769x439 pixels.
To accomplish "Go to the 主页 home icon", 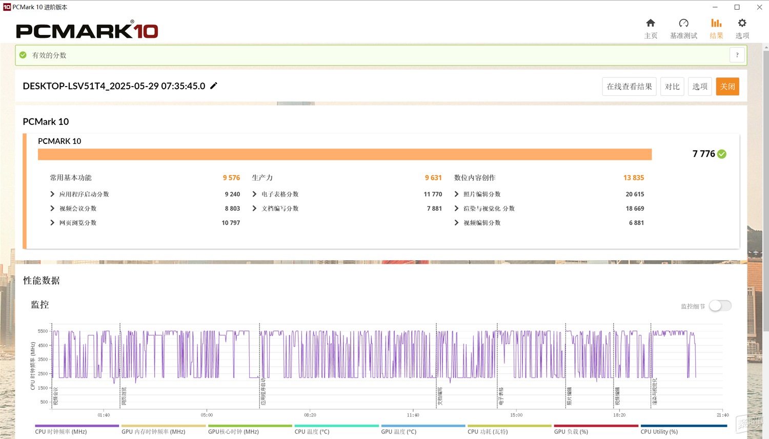I will (651, 23).
